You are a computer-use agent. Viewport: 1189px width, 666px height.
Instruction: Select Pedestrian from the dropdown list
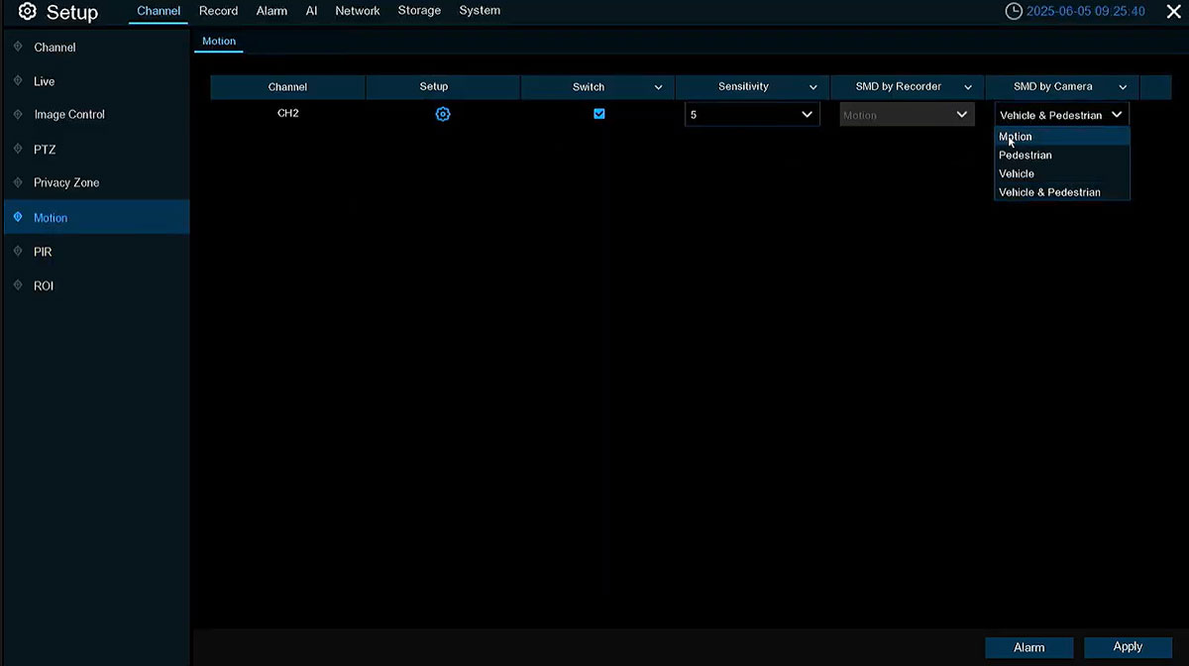(1026, 156)
